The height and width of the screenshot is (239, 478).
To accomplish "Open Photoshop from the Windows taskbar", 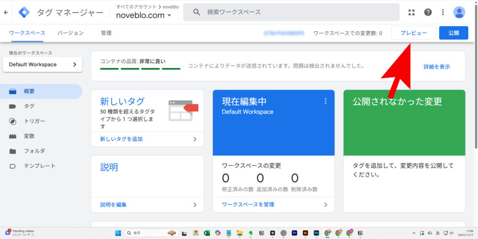I will click(x=316, y=233).
